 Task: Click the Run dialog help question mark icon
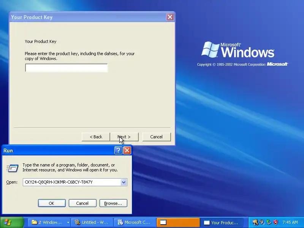[118, 150]
